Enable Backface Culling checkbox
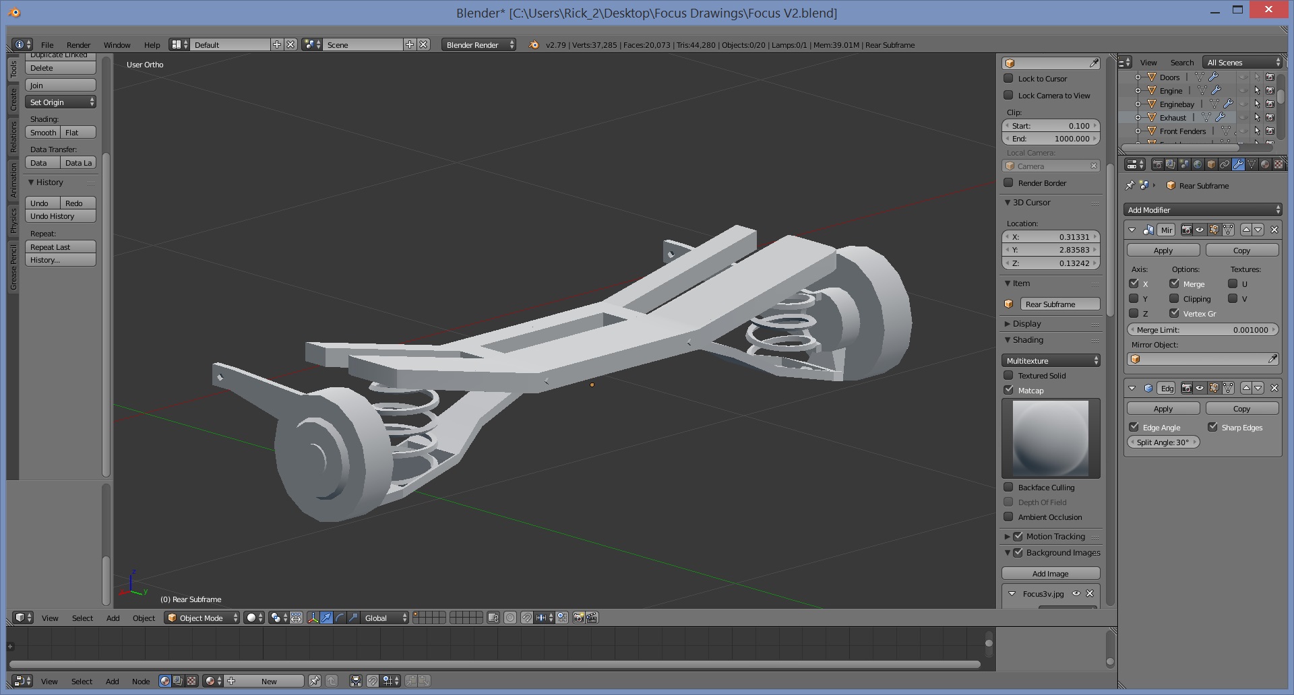 [x=1008, y=487]
